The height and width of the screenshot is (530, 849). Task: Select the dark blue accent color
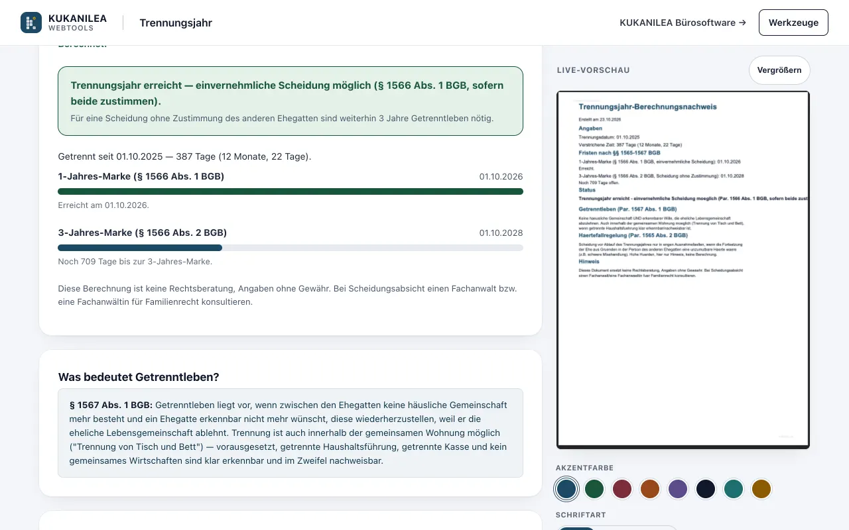coord(566,490)
